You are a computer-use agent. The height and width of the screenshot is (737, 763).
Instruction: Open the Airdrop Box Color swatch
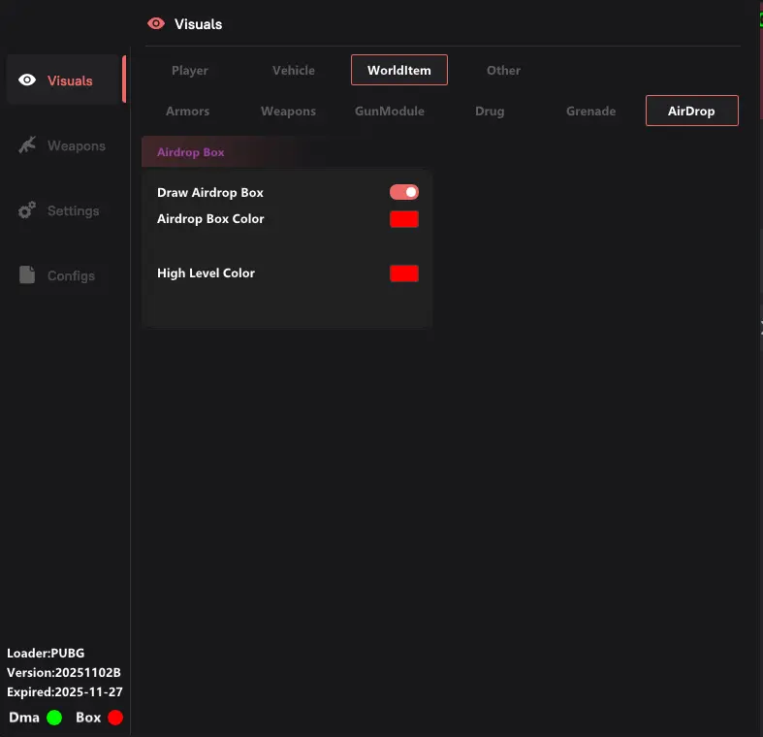pyautogui.click(x=404, y=219)
